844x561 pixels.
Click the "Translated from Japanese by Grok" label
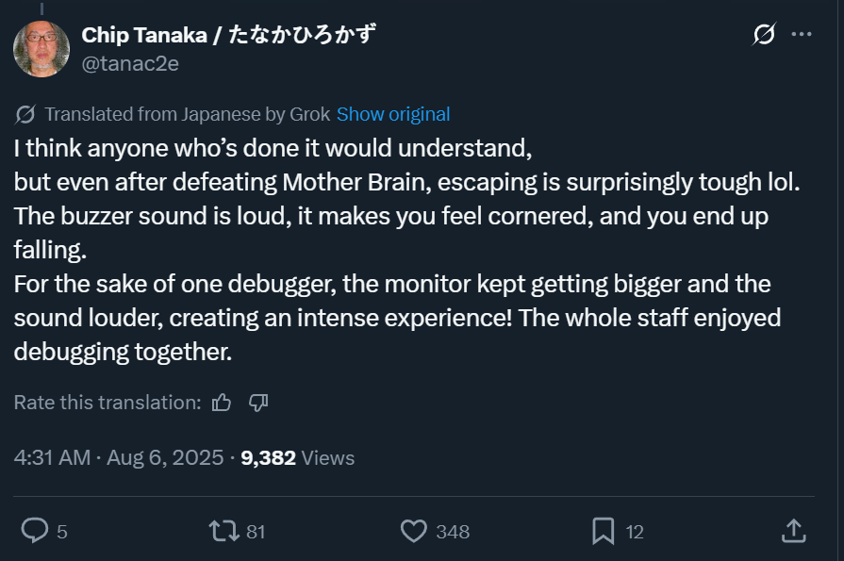pos(187,114)
